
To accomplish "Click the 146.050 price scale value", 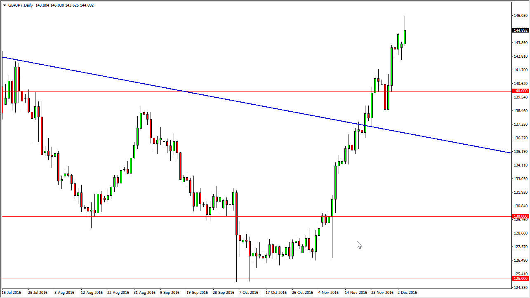I will (520, 16).
